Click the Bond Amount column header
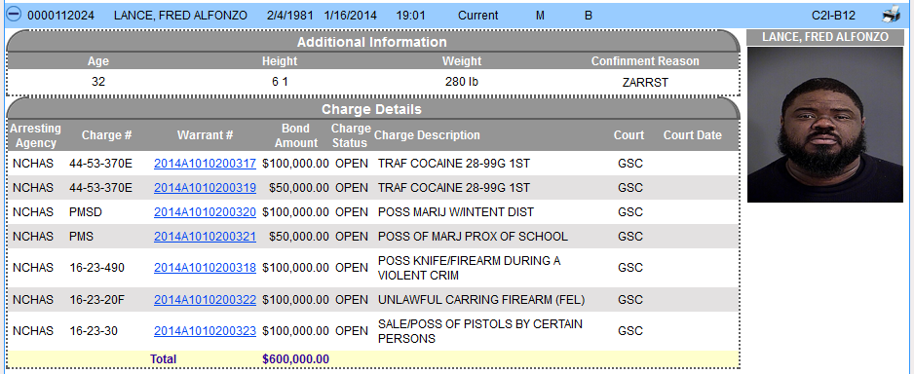 coord(296,135)
